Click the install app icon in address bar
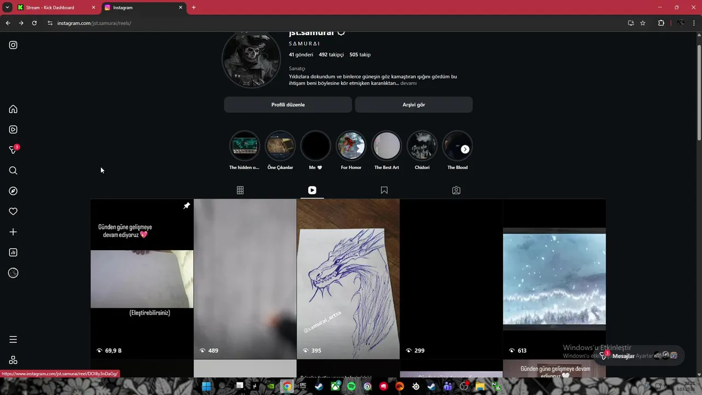702x395 pixels. (631, 23)
